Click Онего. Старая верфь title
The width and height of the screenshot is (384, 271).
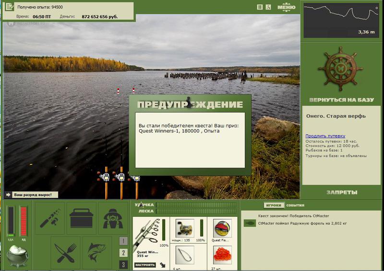[336, 116]
